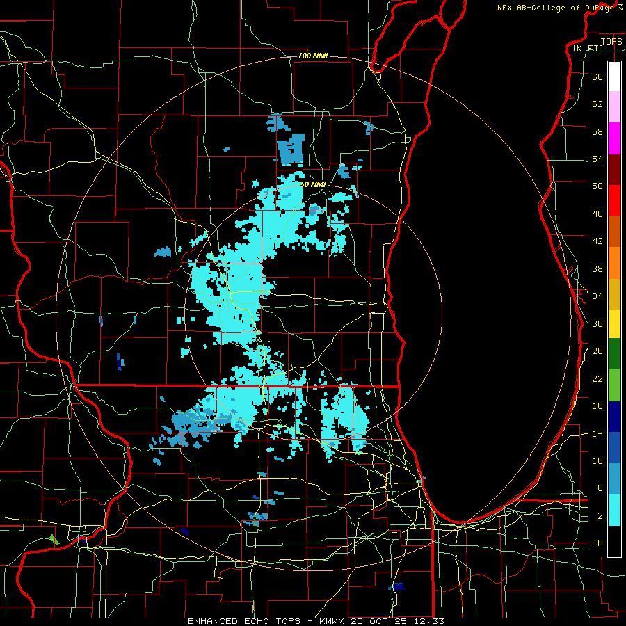Select the light green legend swatch
Screen dimensions: 626x626
pos(614,385)
